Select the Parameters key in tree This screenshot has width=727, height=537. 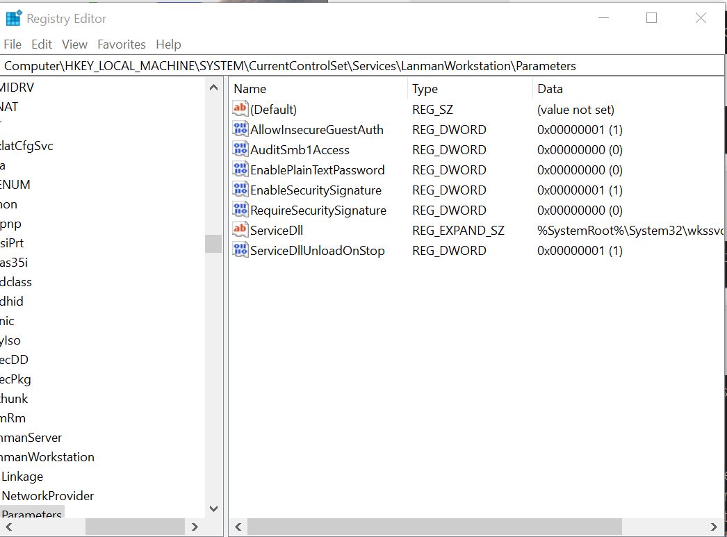31,513
